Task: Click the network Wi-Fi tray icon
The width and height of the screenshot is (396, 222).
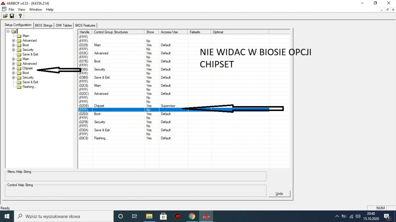Action: click(351, 216)
